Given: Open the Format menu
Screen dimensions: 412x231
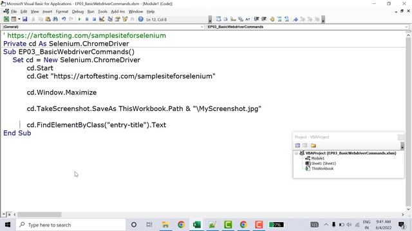Looking at the screenshot, I should [x=62, y=12].
